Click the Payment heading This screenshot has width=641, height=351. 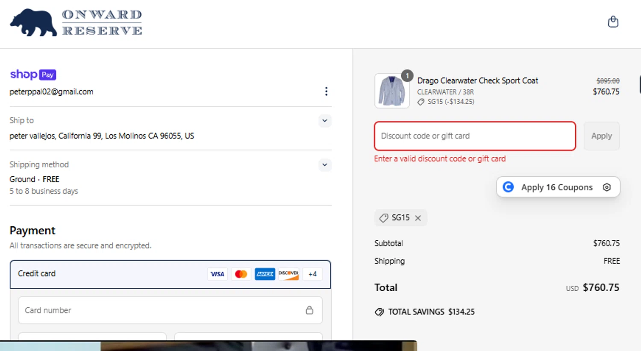click(32, 231)
